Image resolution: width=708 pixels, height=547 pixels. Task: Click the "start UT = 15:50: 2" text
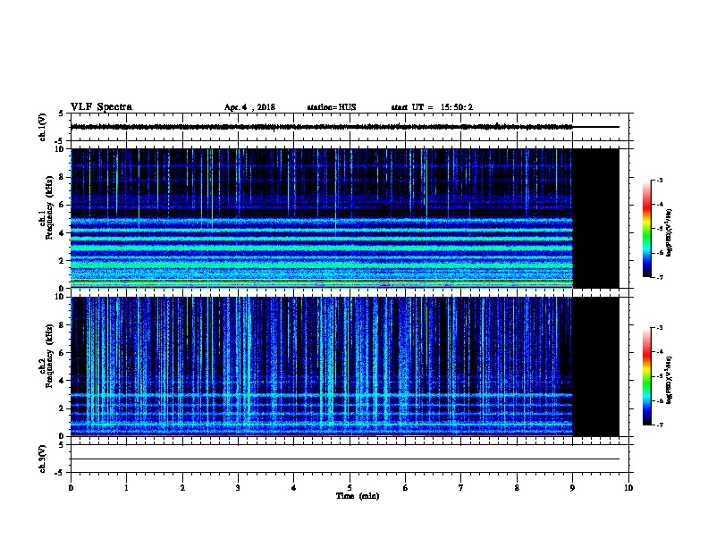(432, 107)
